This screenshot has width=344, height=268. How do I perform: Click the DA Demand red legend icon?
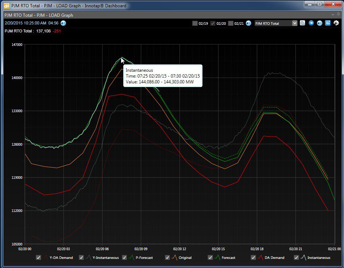pos(260,257)
